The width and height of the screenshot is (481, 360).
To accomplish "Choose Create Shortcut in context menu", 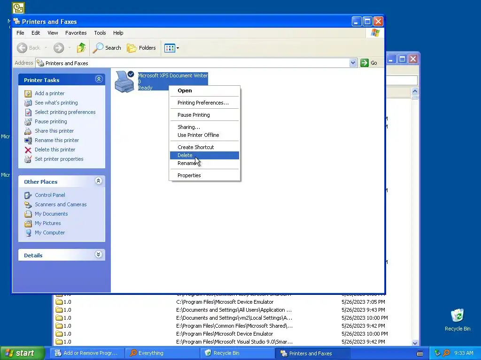I will tap(204, 147).
